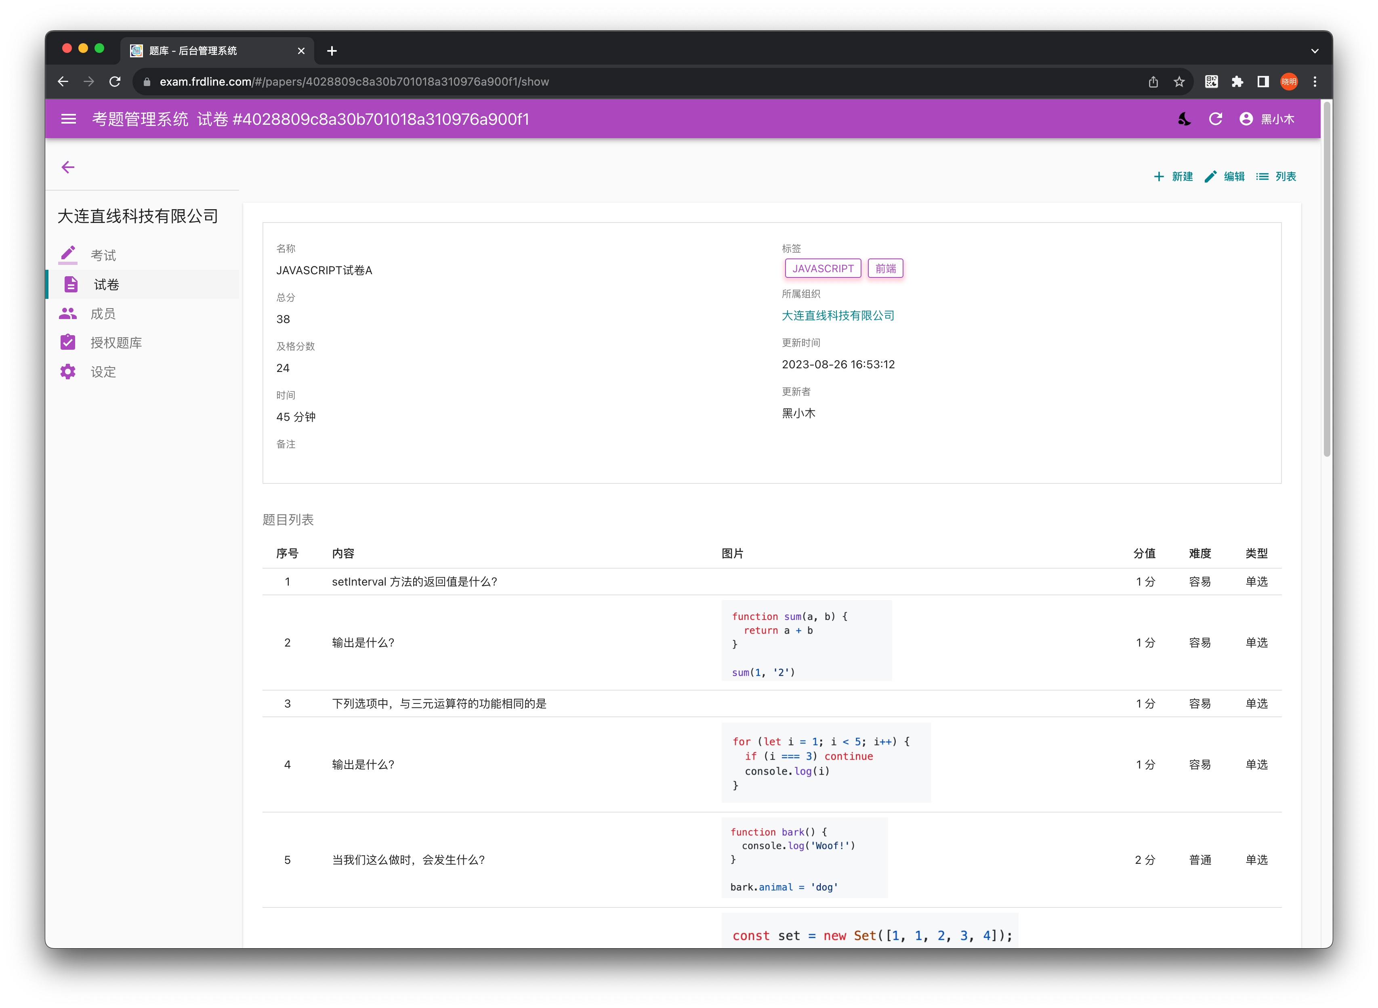Click the browser forward button
This screenshot has height=1008, width=1378.
pos(89,82)
